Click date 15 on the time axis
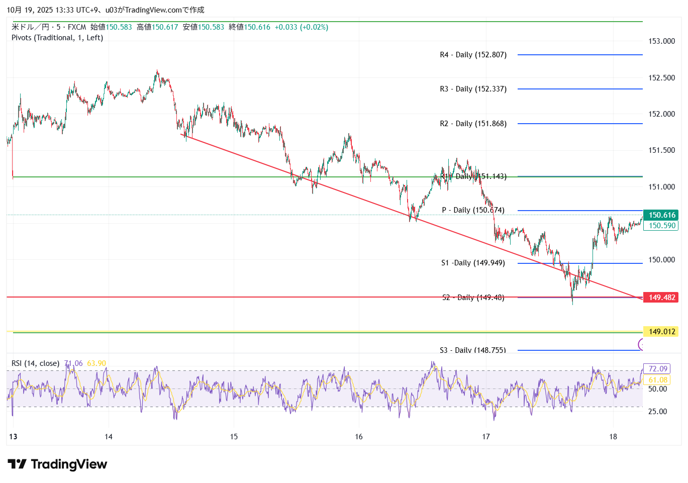Image resolution: width=688 pixels, height=483 pixels. pyautogui.click(x=234, y=437)
